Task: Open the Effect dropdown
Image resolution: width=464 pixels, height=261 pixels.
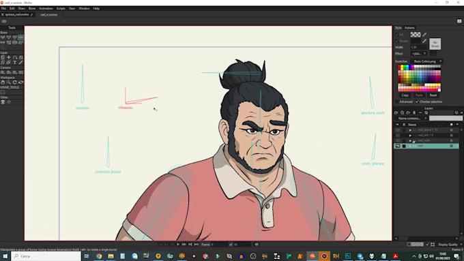Action: (420, 54)
